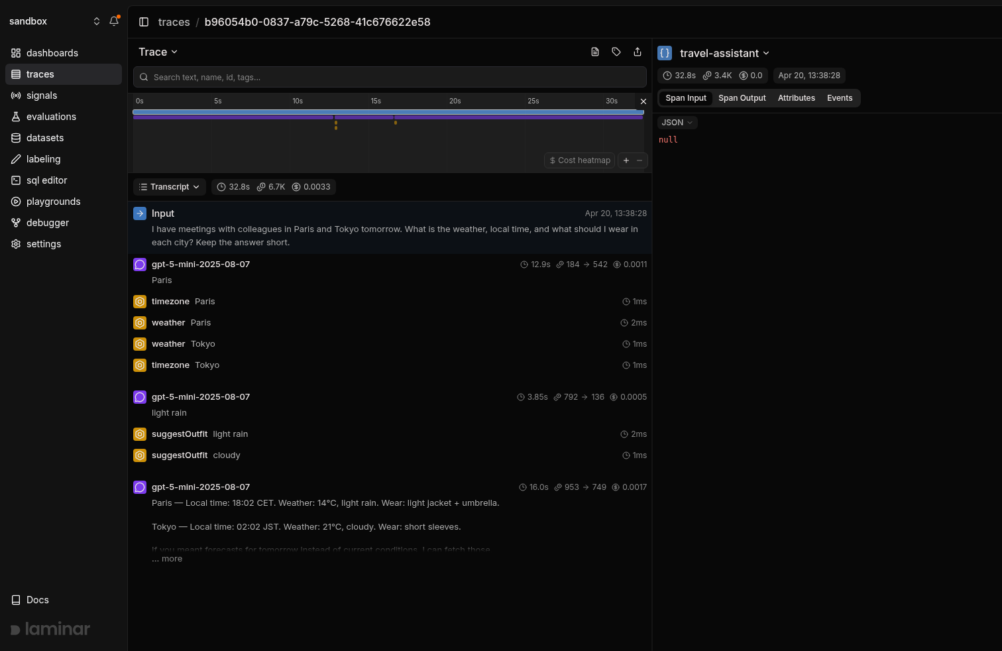
Task: Click the tag icon in Trace header
Action: [x=616, y=52]
